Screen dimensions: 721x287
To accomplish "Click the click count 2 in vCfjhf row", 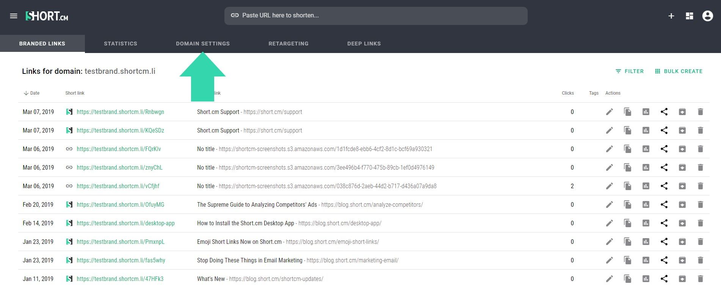I will point(572,186).
